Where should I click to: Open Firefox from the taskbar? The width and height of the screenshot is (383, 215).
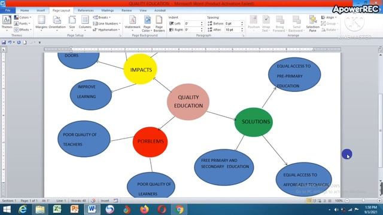tap(144, 210)
